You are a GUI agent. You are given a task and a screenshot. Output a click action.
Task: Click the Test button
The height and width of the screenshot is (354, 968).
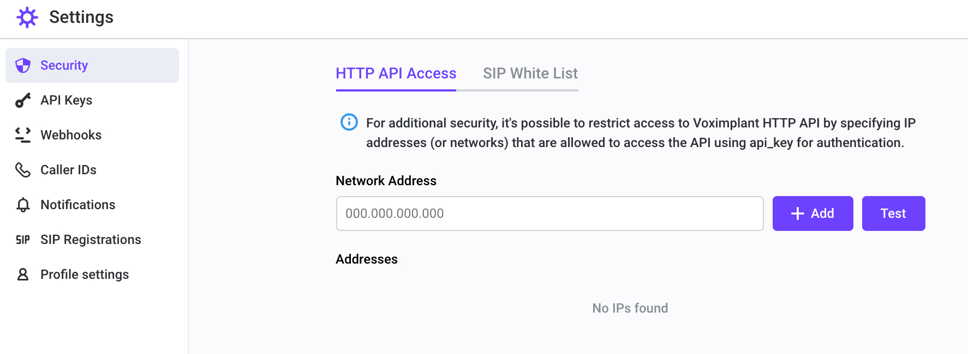pos(894,213)
